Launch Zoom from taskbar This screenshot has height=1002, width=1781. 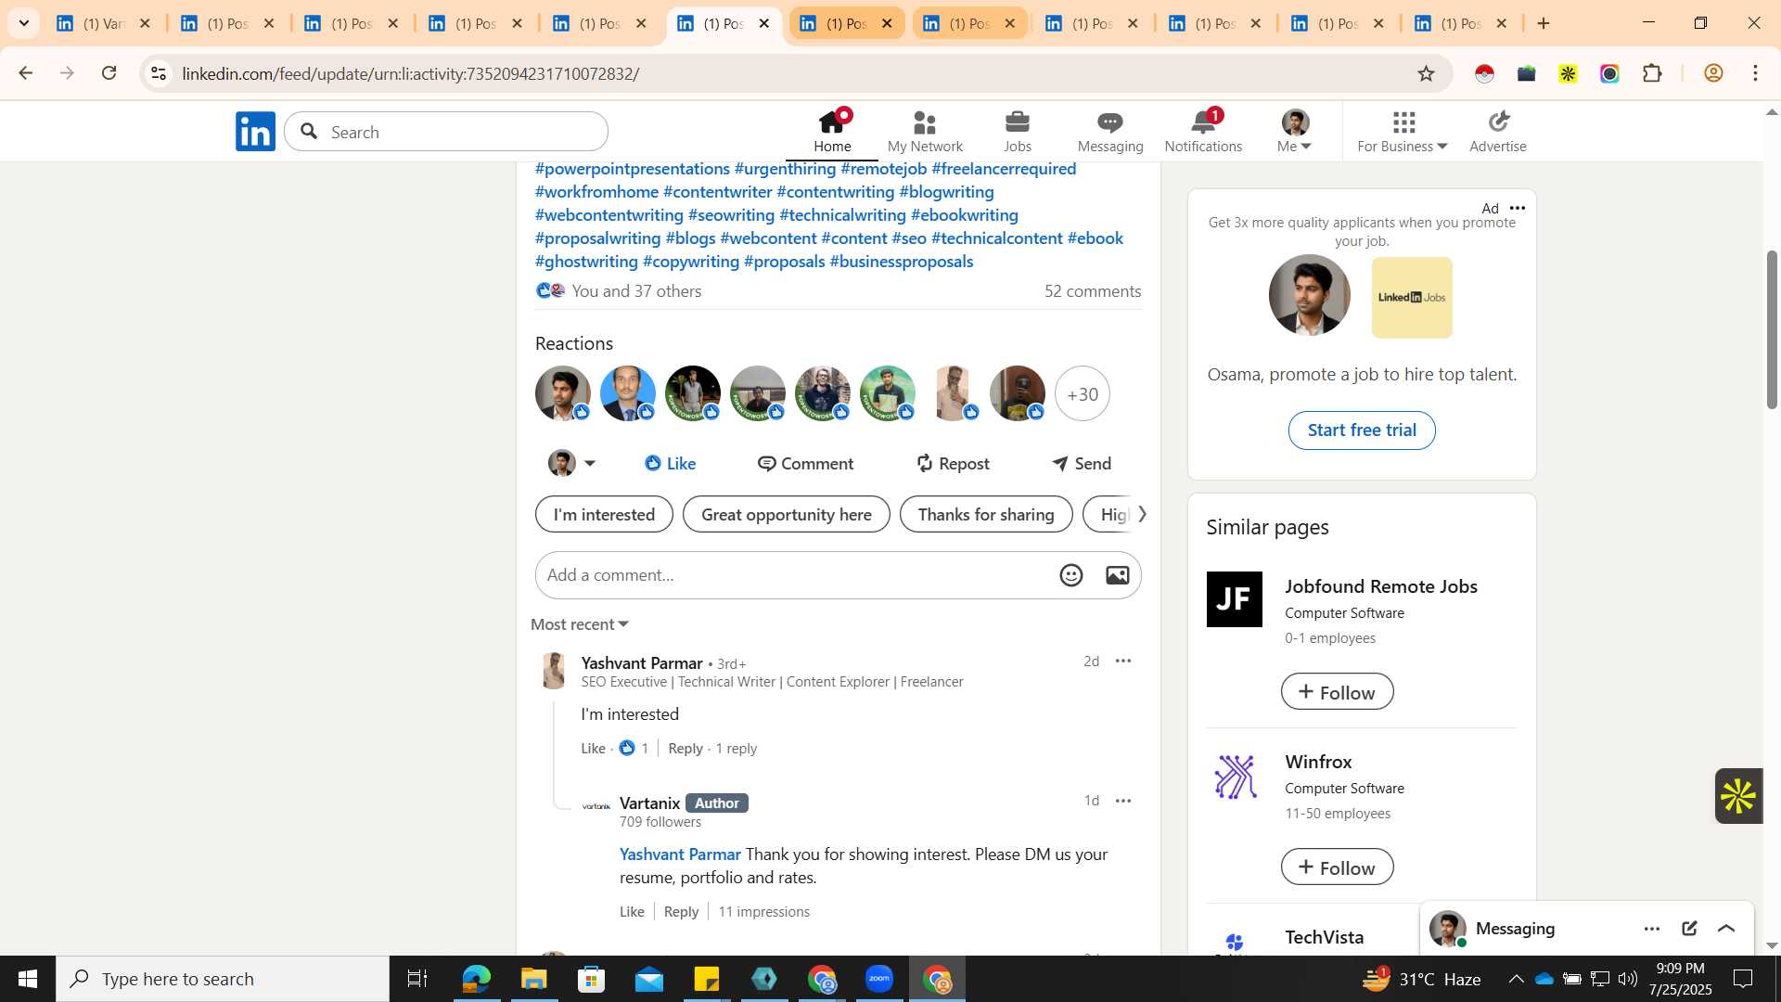click(x=878, y=979)
